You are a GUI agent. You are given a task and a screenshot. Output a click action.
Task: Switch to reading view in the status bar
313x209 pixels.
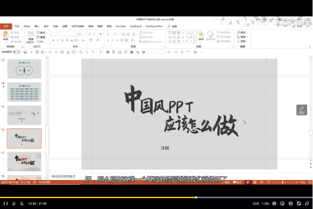click(262, 182)
